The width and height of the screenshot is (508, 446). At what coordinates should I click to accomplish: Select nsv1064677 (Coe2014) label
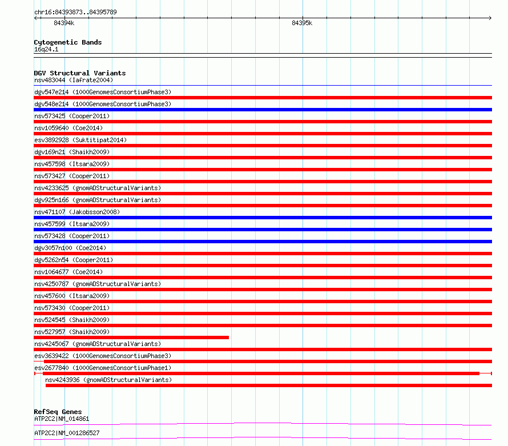(68, 272)
